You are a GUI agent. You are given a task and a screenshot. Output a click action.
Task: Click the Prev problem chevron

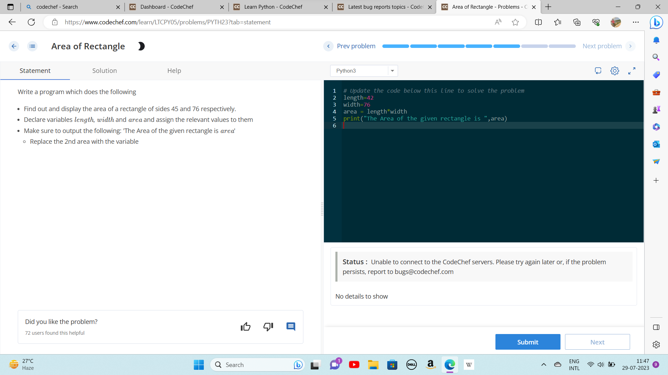328,46
